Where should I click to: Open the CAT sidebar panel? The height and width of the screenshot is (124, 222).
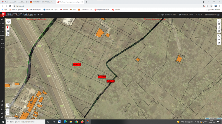point(2,24)
